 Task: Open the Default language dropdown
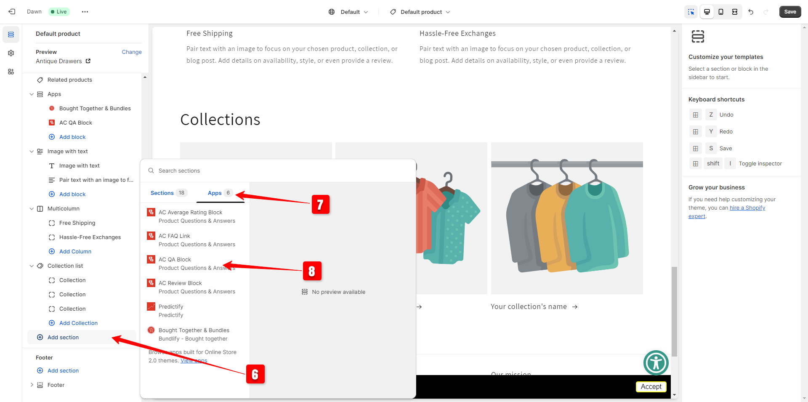point(348,12)
